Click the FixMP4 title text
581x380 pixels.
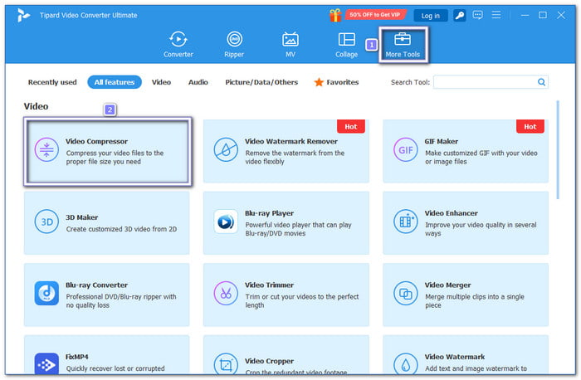click(77, 357)
